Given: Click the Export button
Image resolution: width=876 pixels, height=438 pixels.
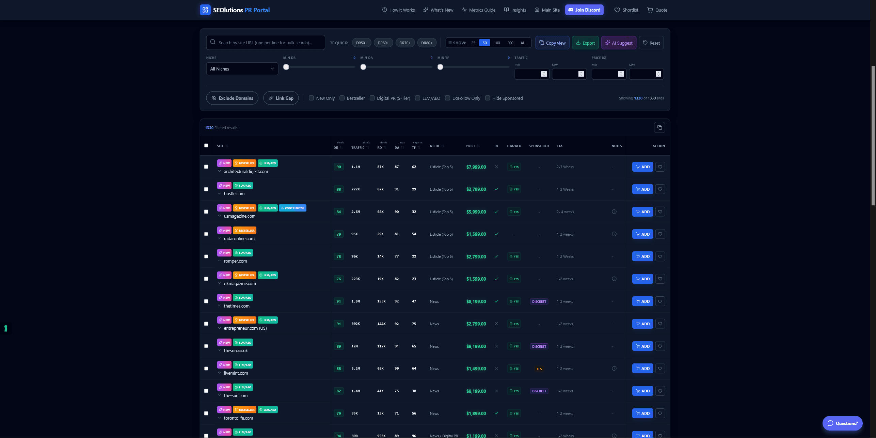Looking at the screenshot, I should click(x=585, y=43).
